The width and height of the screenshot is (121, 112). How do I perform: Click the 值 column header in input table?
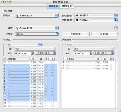[x=33, y=59]
